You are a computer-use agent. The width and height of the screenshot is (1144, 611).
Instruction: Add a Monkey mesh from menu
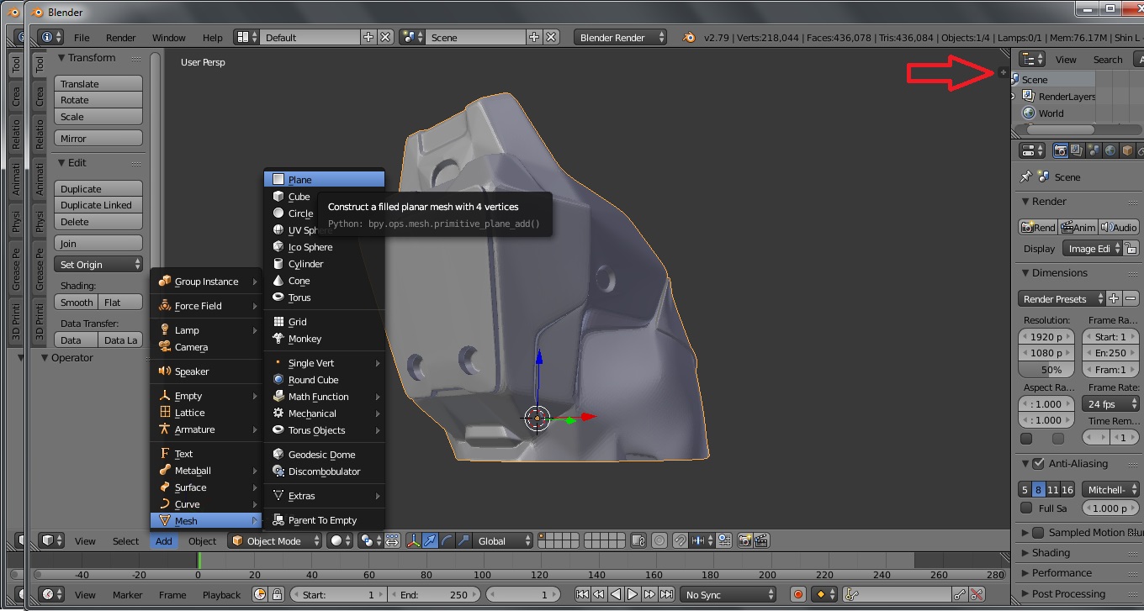click(x=305, y=339)
